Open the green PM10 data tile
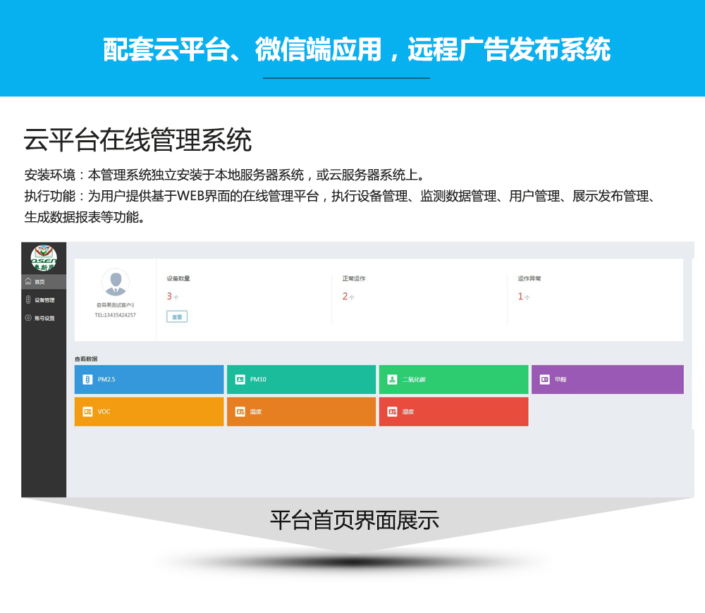 [301, 379]
